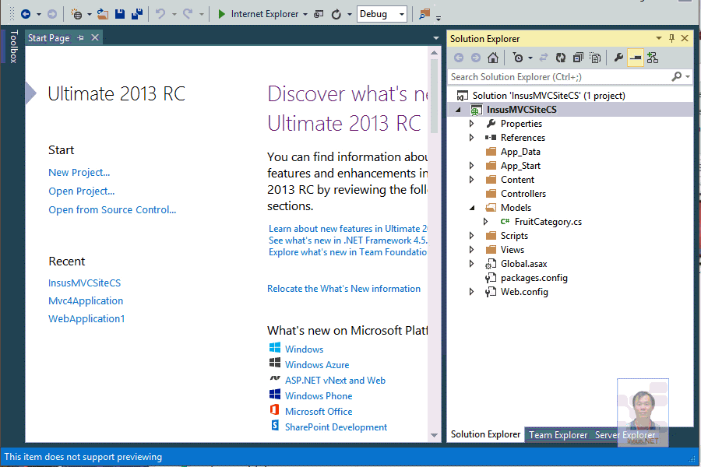Click Solution Explorer Back button
The image size is (701, 467).
459,58
